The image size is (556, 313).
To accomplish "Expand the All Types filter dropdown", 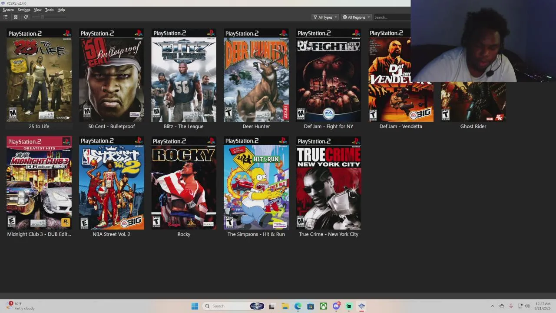I will click(325, 17).
